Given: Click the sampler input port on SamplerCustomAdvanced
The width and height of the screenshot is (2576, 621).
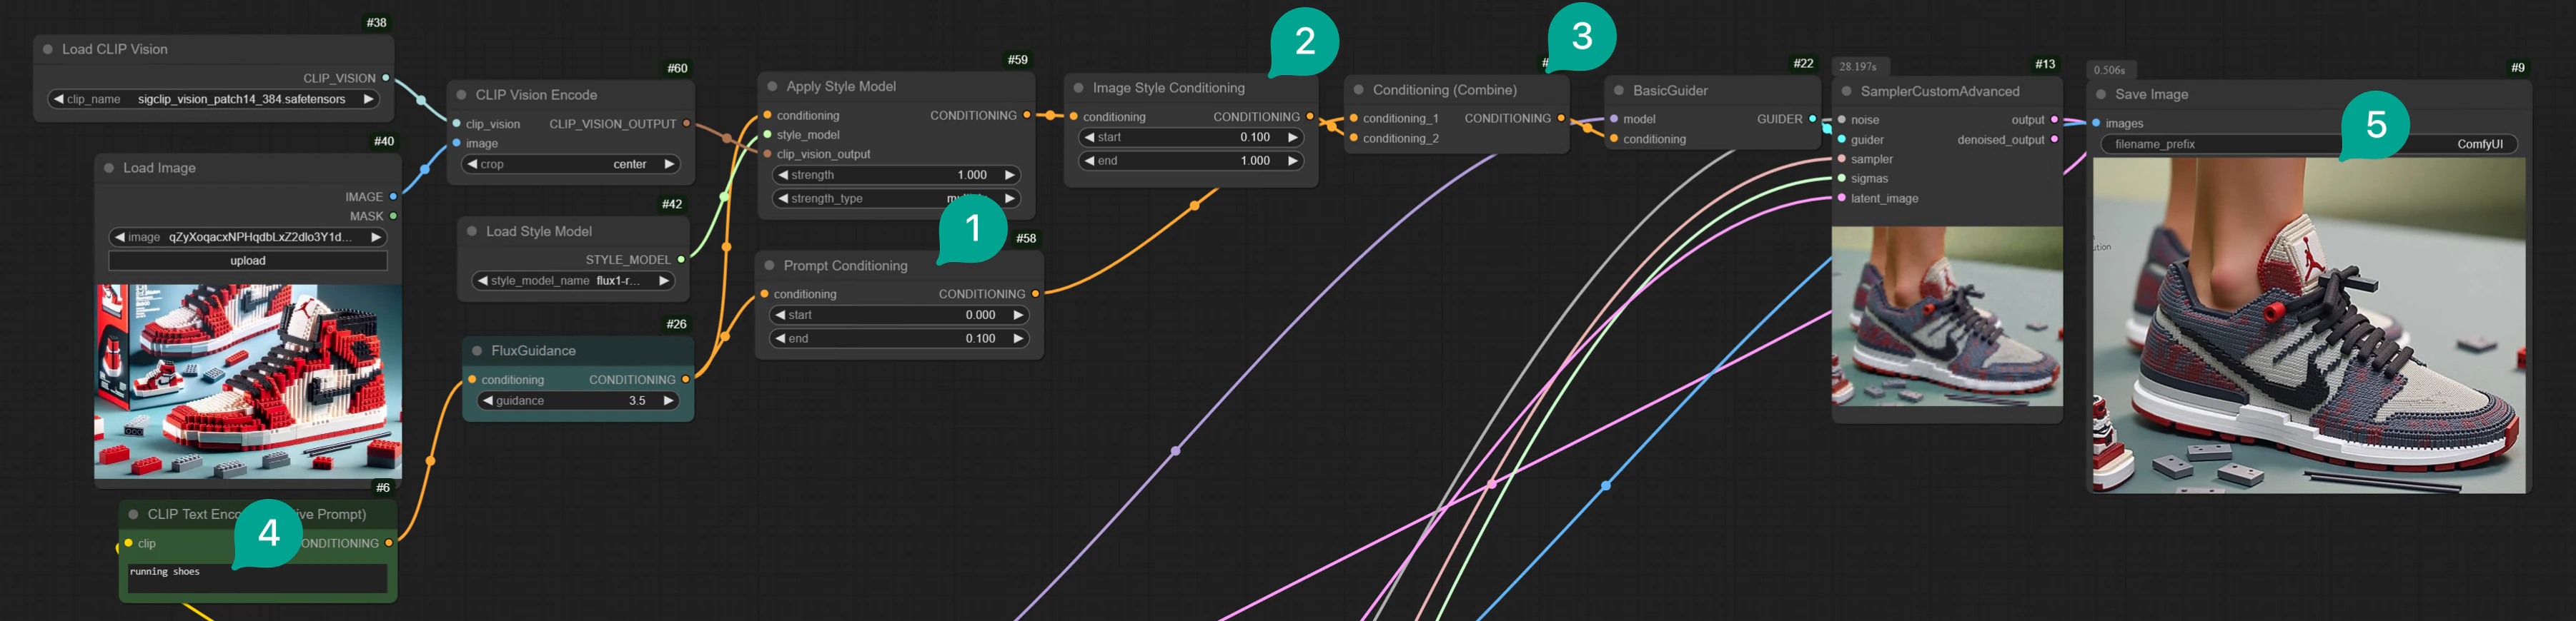Looking at the screenshot, I should pyautogui.click(x=1842, y=158).
